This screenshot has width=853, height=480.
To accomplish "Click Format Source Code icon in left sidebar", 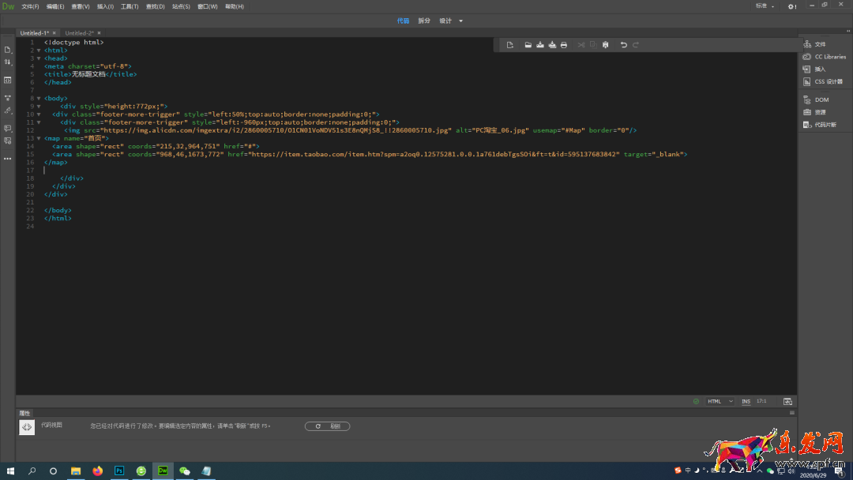I will (x=8, y=111).
